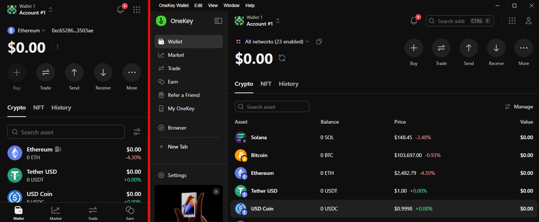
Task: Open apps grid in main window header
Action: pos(512,21)
